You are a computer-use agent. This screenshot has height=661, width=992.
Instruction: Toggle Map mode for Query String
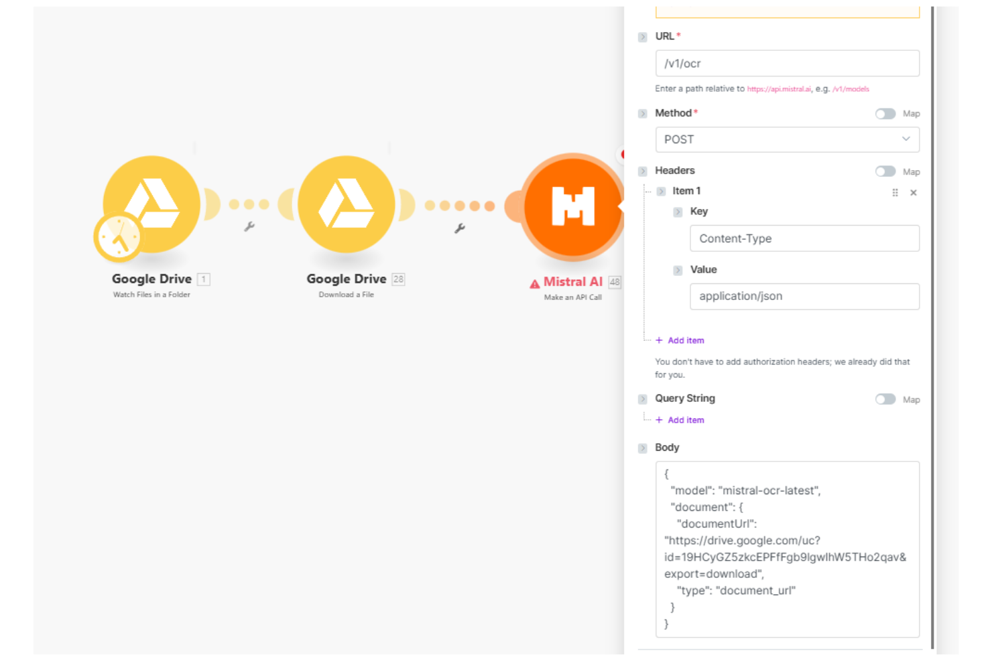[x=885, y=399]
